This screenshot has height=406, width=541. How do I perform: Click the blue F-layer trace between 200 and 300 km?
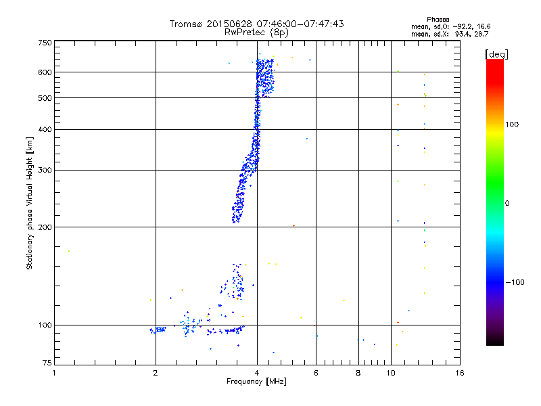pos(239,198)
